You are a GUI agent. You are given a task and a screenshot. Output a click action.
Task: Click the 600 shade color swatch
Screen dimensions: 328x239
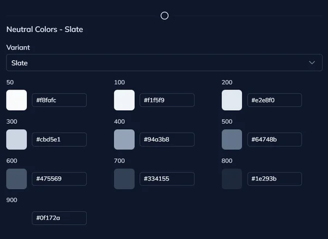[x=16, y=179]
